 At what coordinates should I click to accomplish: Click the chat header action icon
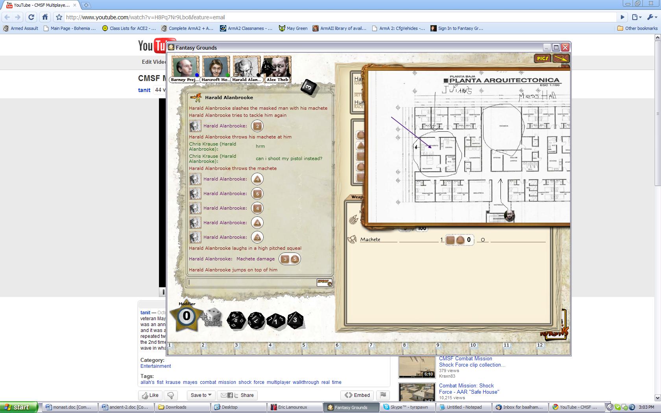coord(196,97)
